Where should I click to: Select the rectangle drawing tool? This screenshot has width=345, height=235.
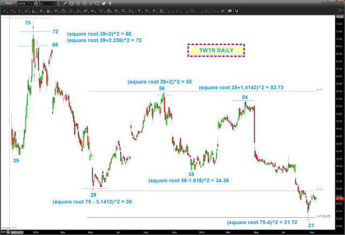click(x=63, y=11)
